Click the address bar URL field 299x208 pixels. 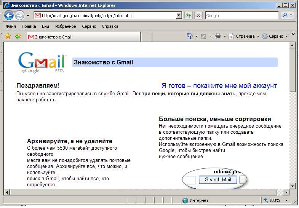pyautogui.click(x=108, y=16)
